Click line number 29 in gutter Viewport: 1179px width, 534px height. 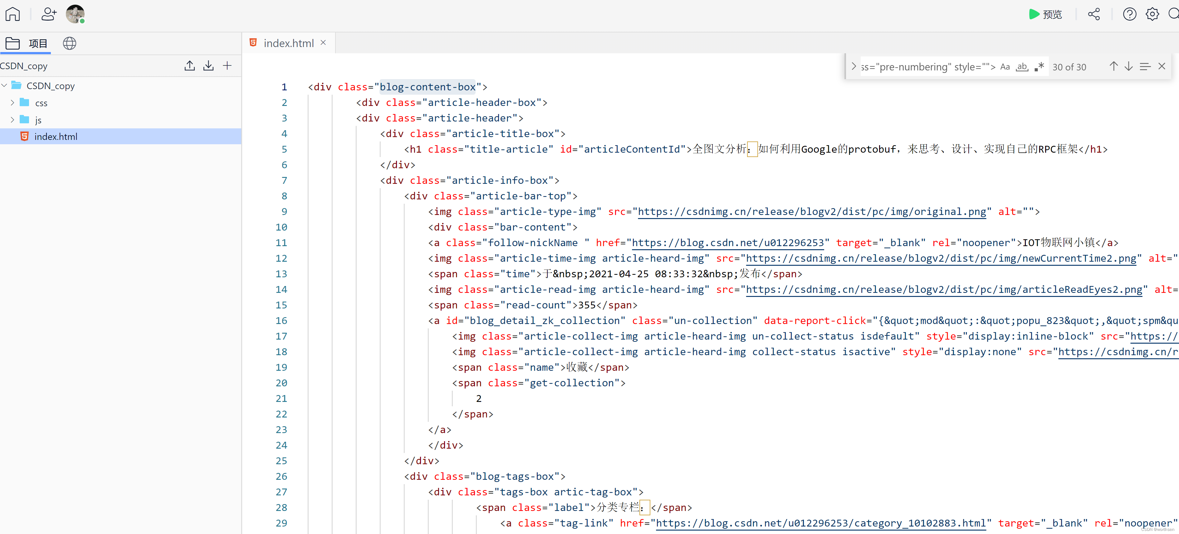point(281,523)
